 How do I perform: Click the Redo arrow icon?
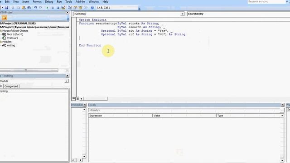pyautogui.click(x=41, y=8)
